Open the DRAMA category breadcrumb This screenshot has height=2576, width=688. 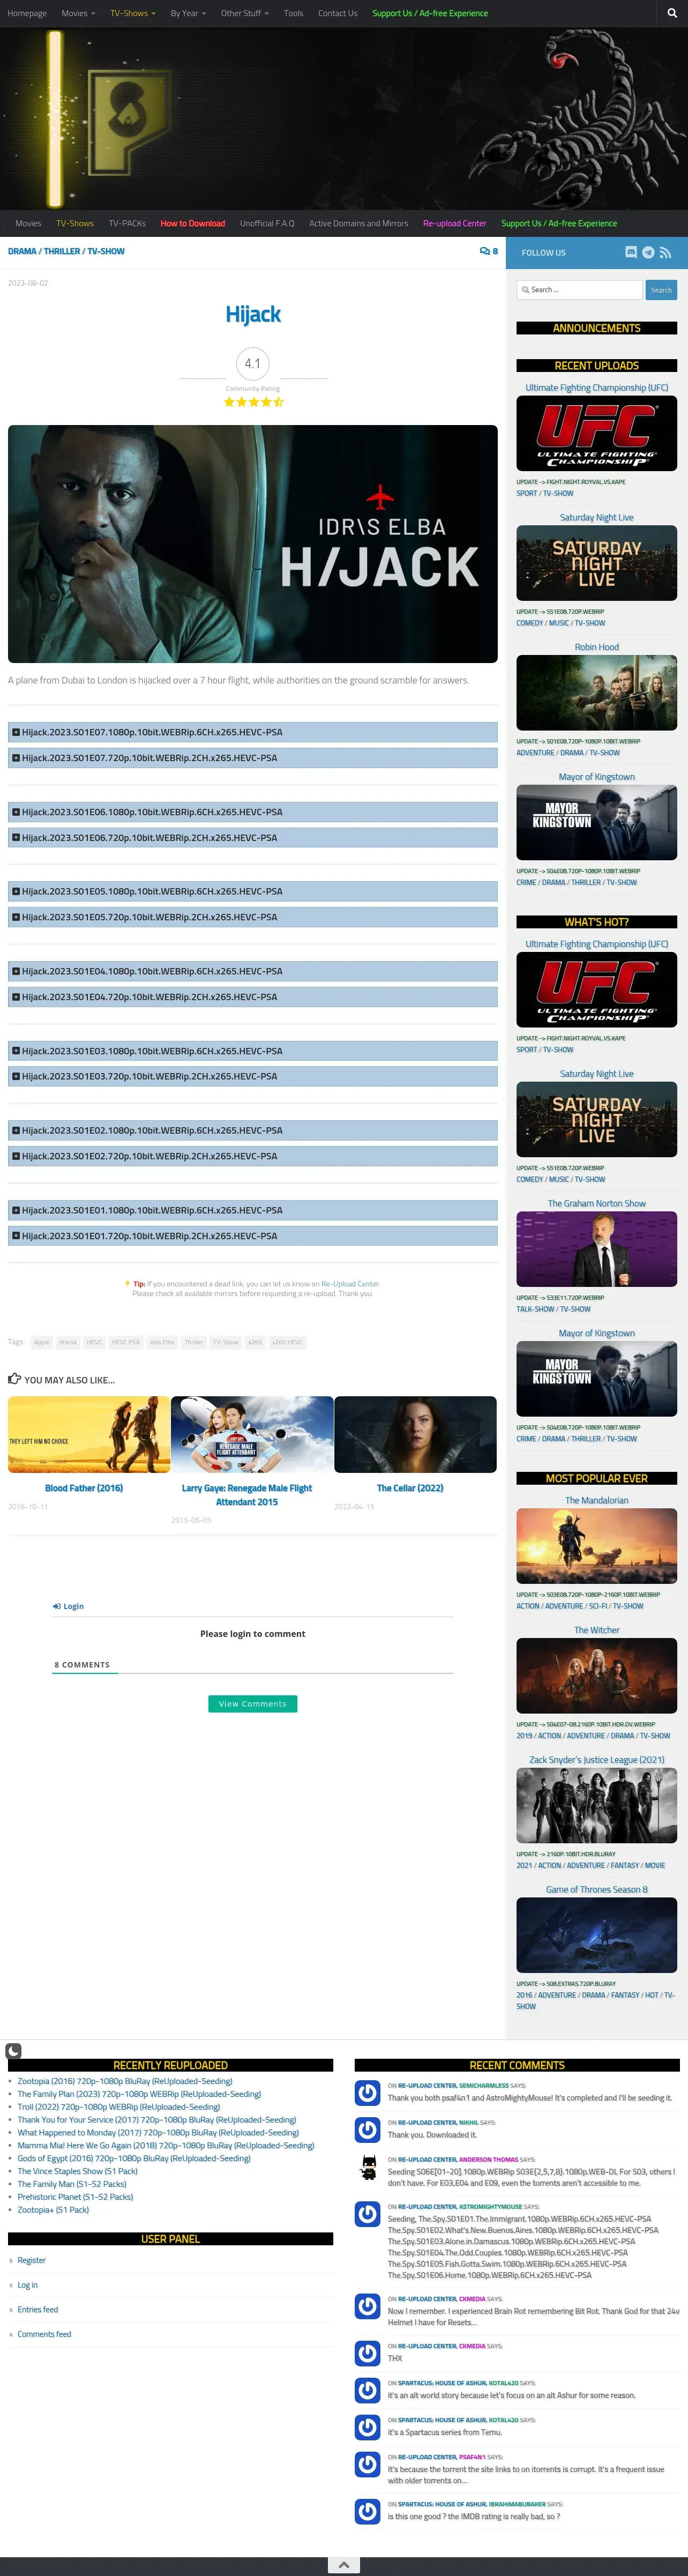click(22, 251)
